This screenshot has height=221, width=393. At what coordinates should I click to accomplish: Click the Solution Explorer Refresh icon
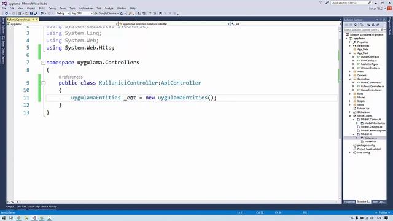pyautogui.click(x=373, y=25)
